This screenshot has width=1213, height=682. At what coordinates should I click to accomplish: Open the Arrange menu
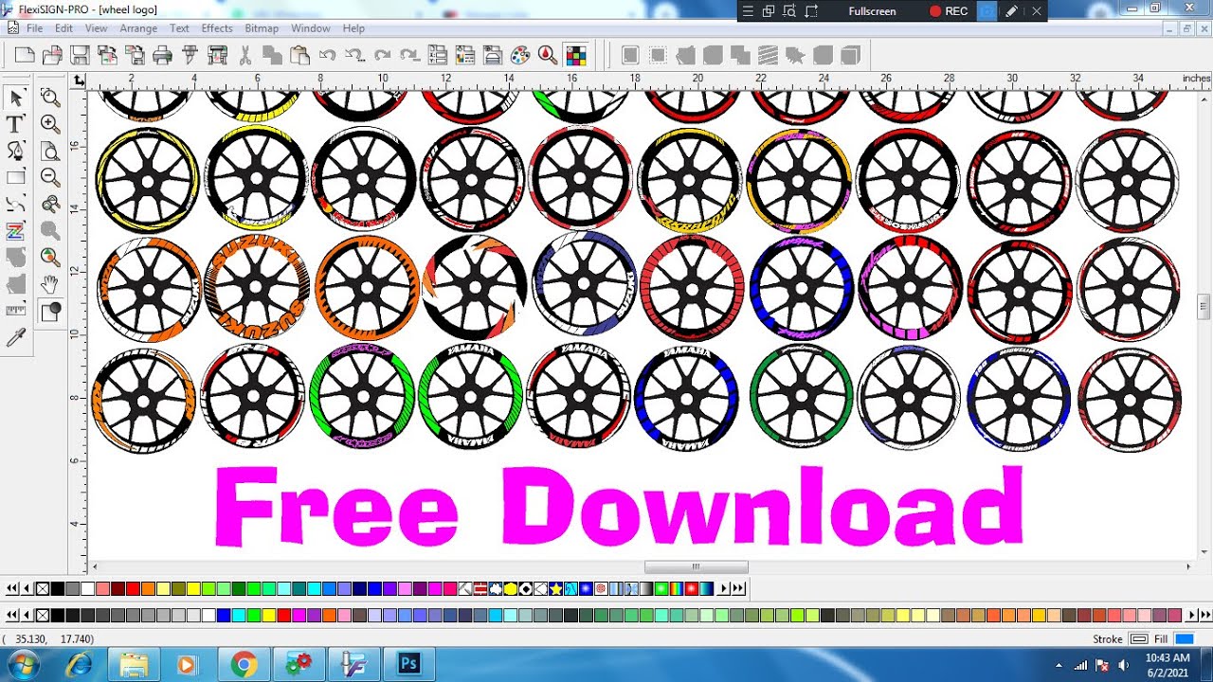pos(138,28)
